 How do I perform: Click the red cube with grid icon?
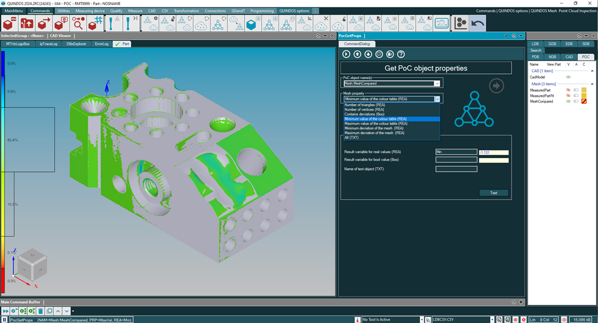pos(95,24)
